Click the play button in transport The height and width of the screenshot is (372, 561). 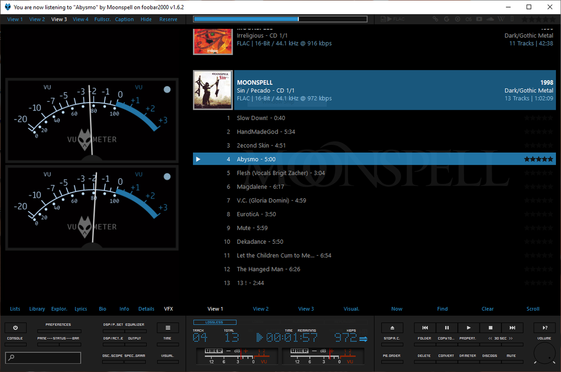[468, 327]
